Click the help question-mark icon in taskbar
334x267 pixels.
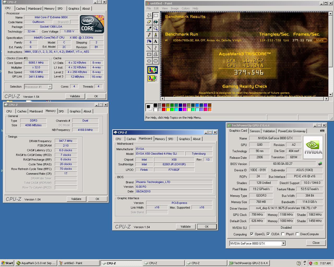click(299, 263)
